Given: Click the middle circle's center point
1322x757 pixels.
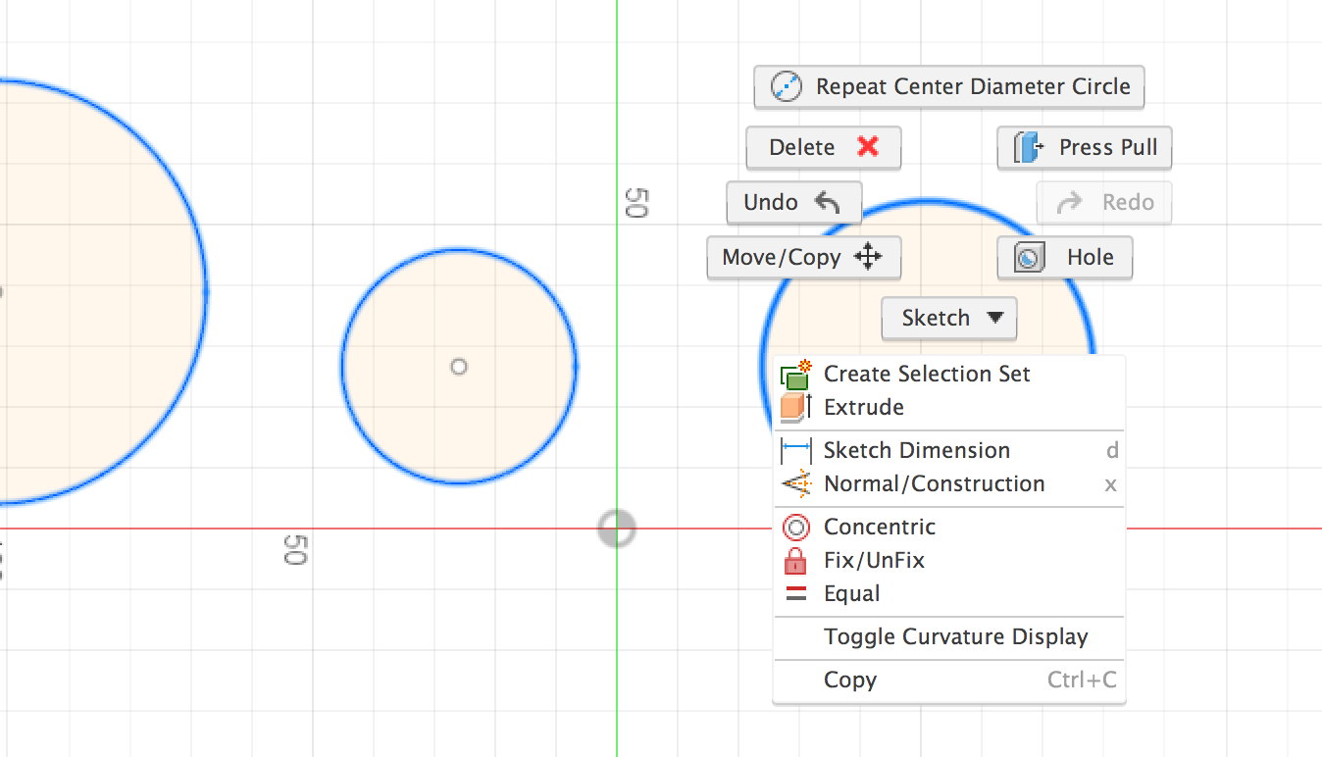Looking at the screenshot, I should 458,367.
